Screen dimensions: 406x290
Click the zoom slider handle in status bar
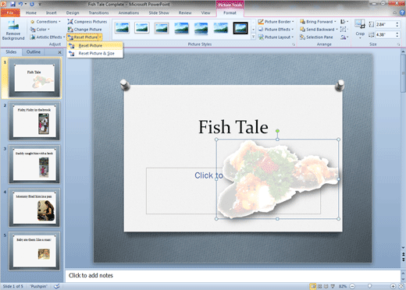tap(369, 286)
